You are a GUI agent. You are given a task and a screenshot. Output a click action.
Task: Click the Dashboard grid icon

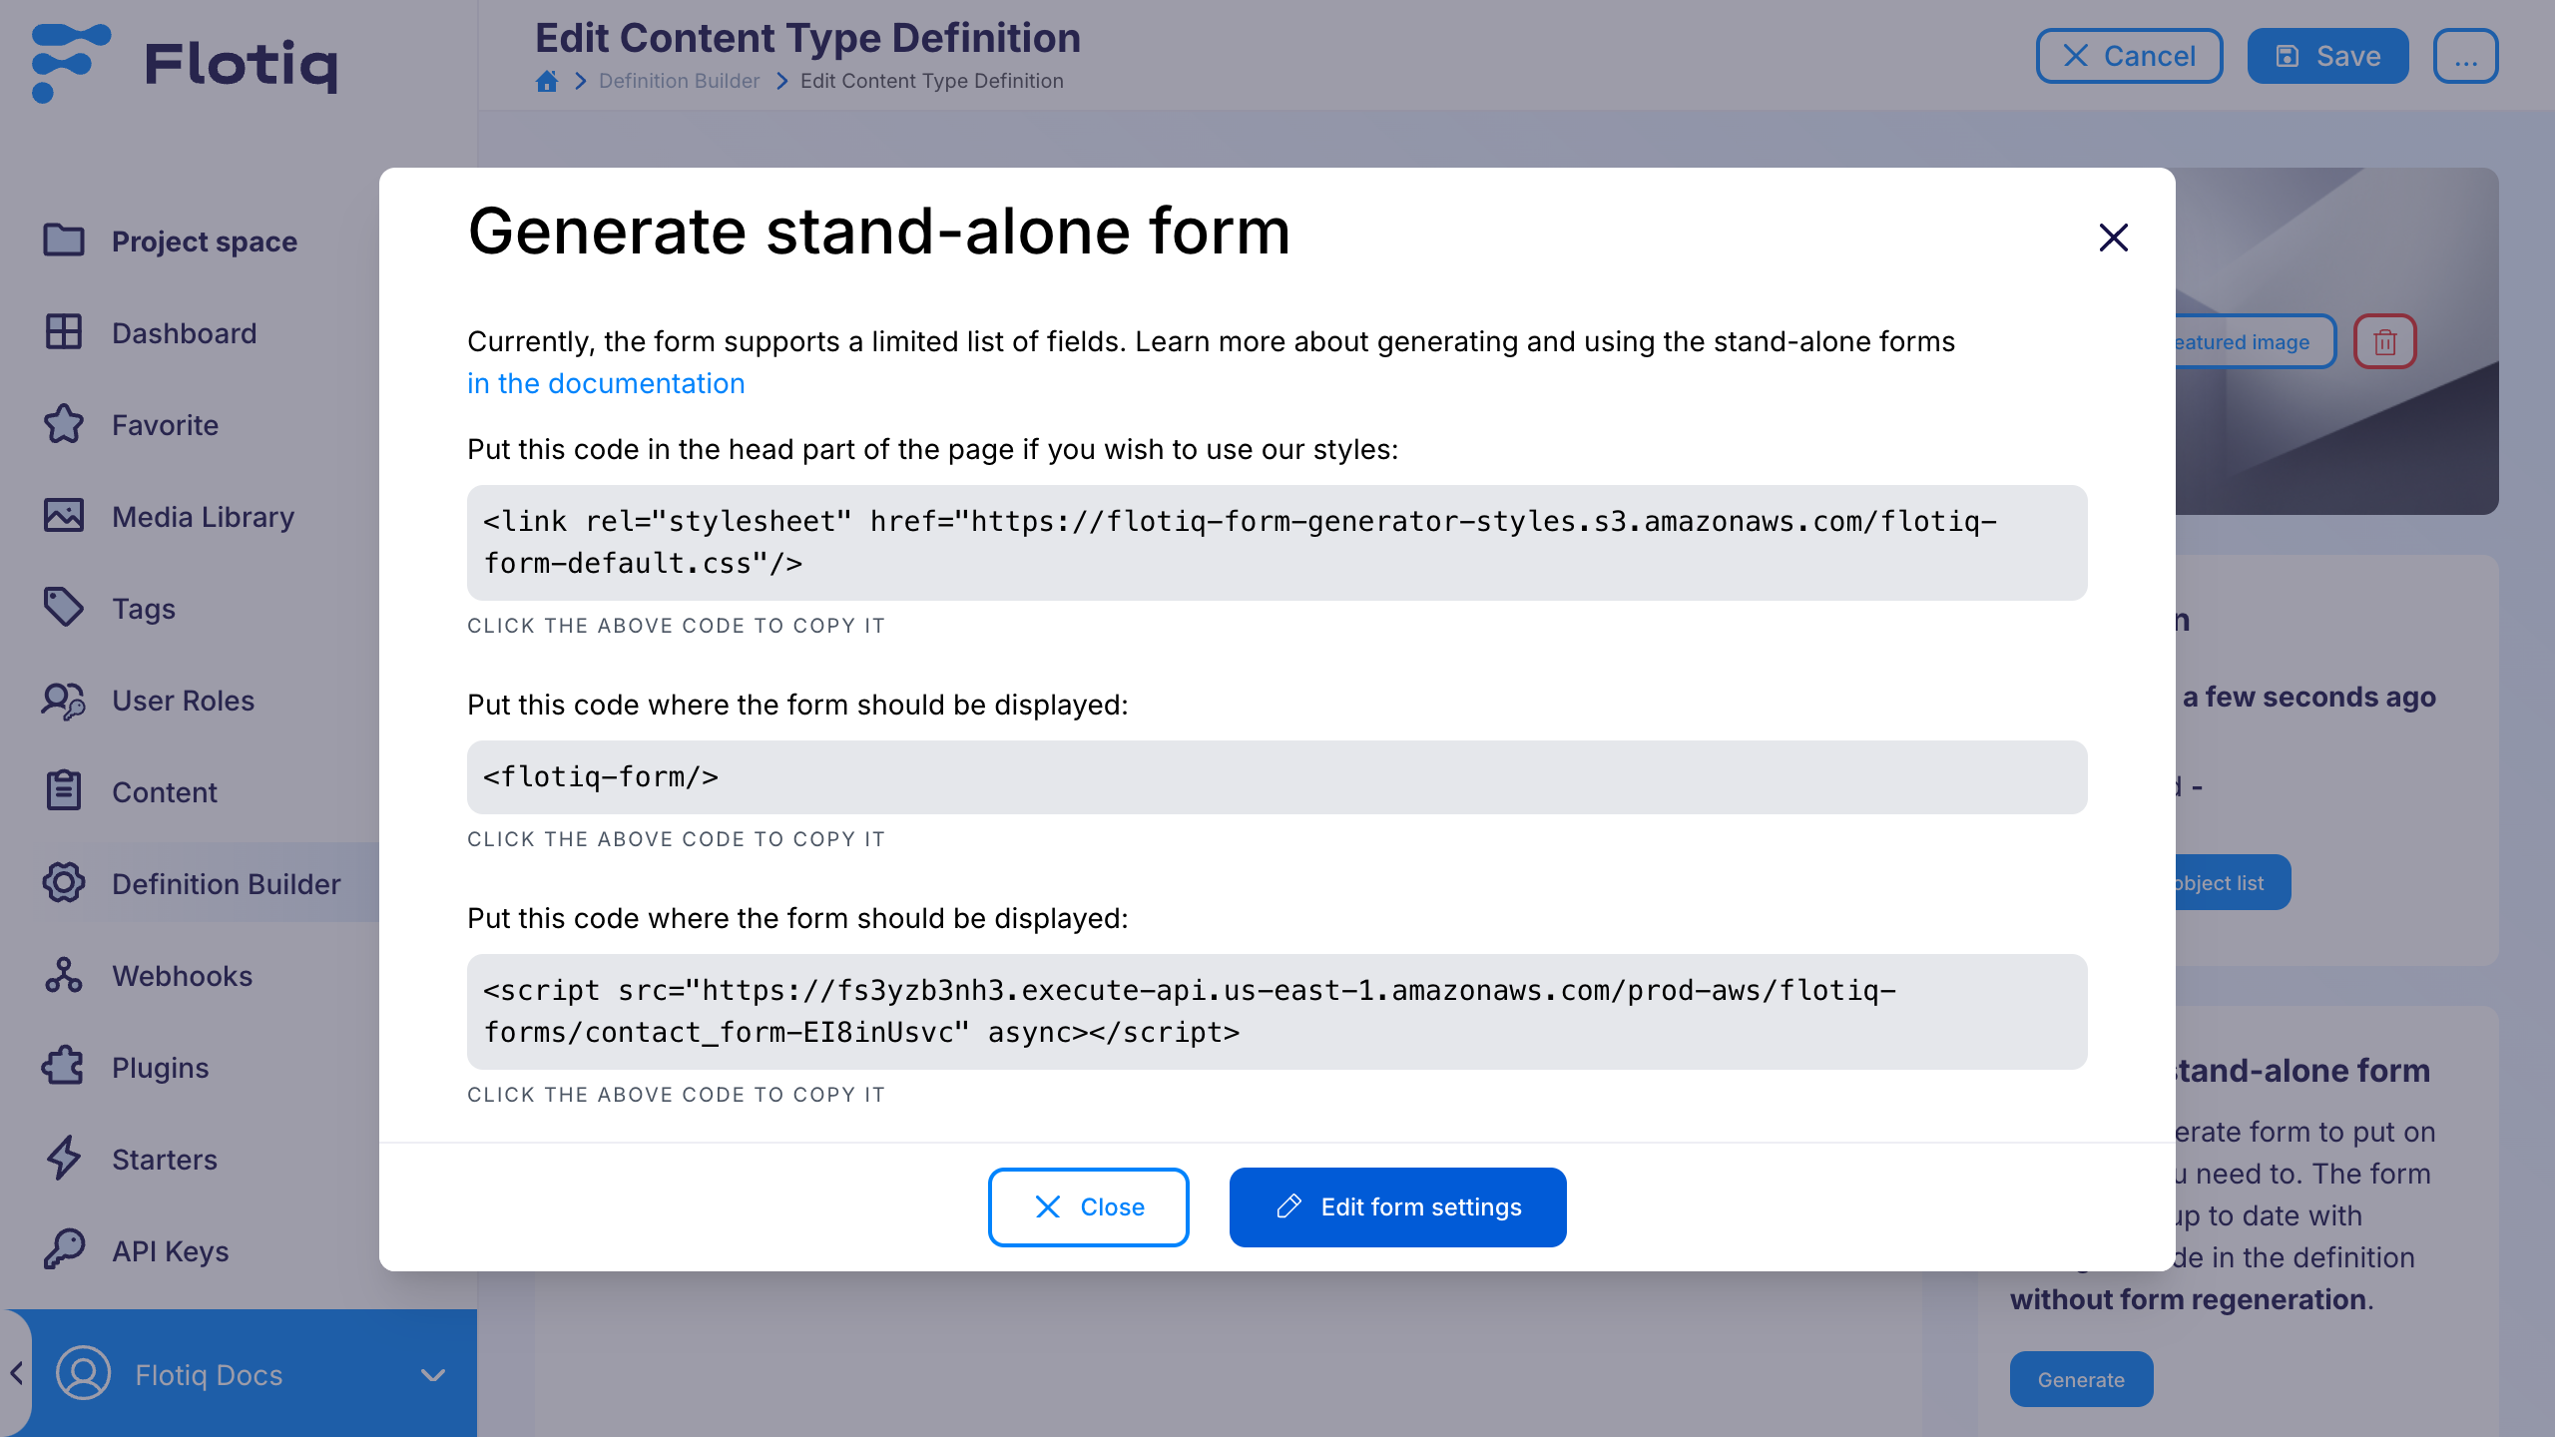pos(64,332)
